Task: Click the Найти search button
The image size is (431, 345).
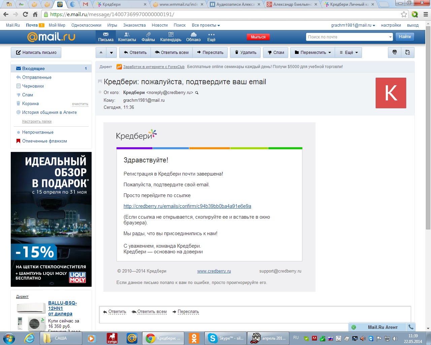Action: (x=405, y=37)
